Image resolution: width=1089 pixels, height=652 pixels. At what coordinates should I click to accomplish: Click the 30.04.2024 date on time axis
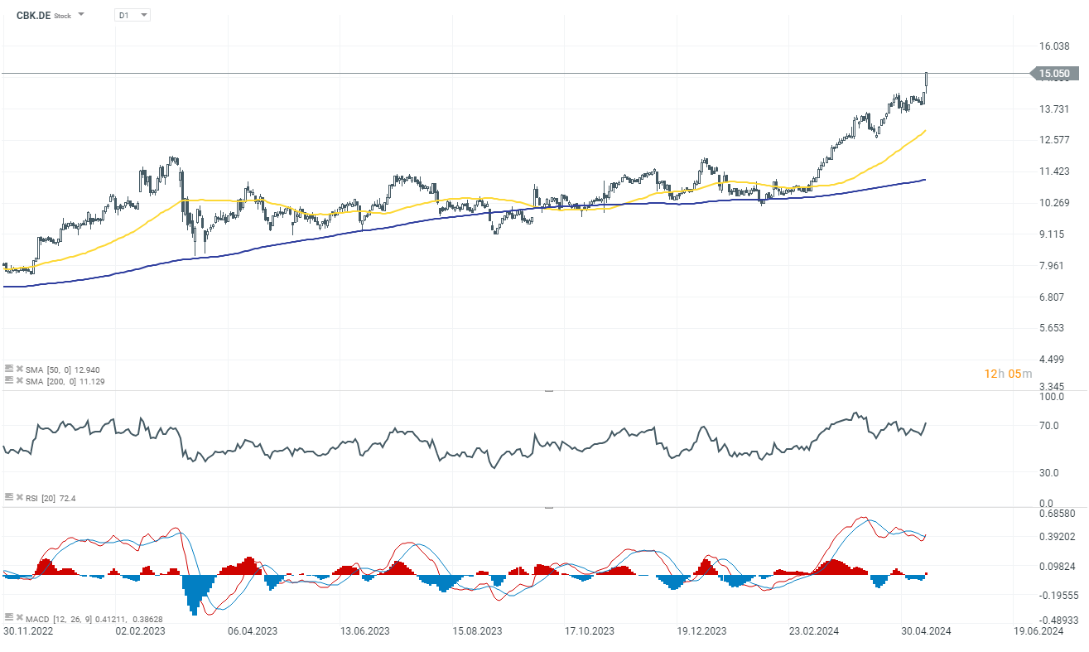pyautogui.click(x=925, y=631)
